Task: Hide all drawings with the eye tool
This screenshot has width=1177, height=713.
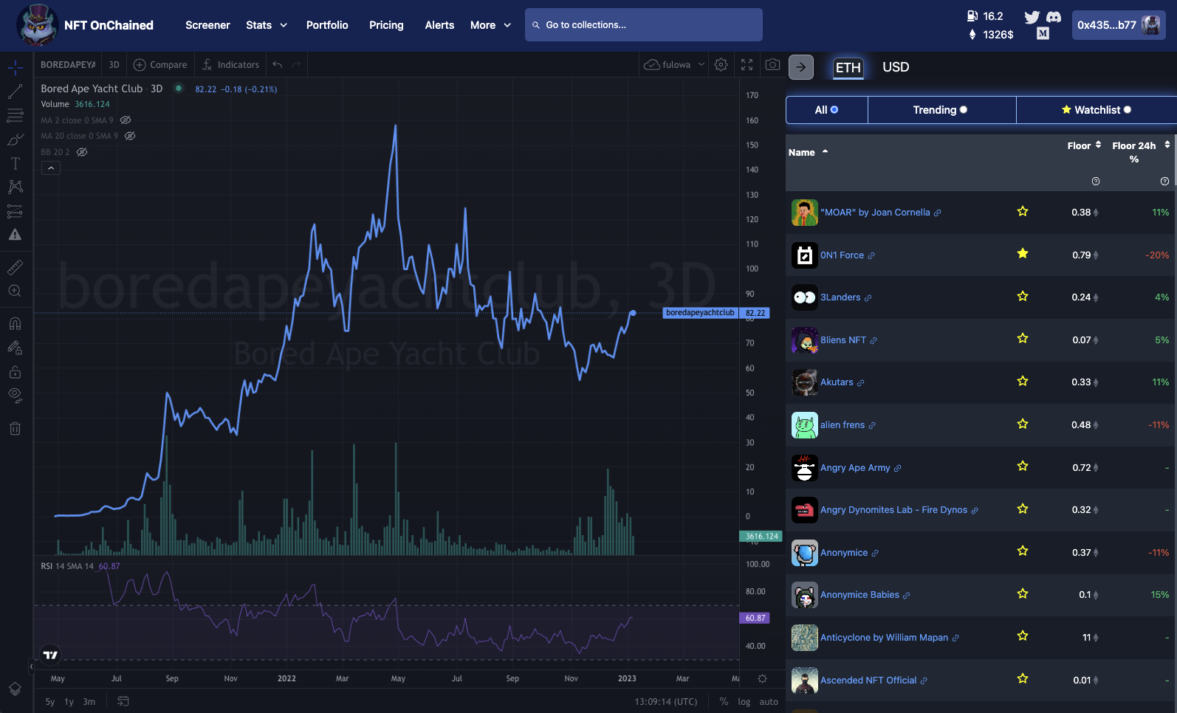Action: click(16, 395)
